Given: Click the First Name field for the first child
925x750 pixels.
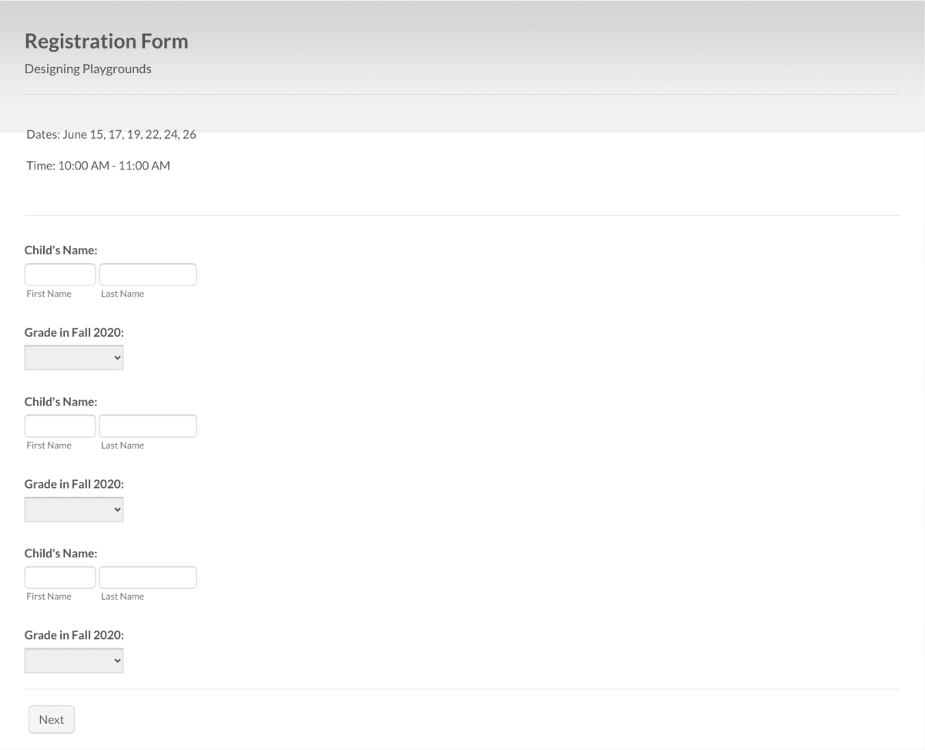Looking at the screenshot, I should tap(59, 274).
